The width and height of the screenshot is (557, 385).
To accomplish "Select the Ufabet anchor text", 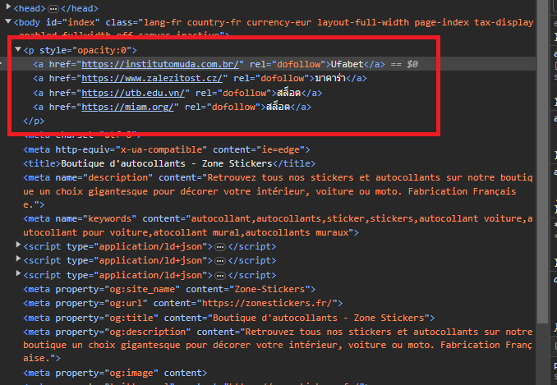I will pos(347,64).
